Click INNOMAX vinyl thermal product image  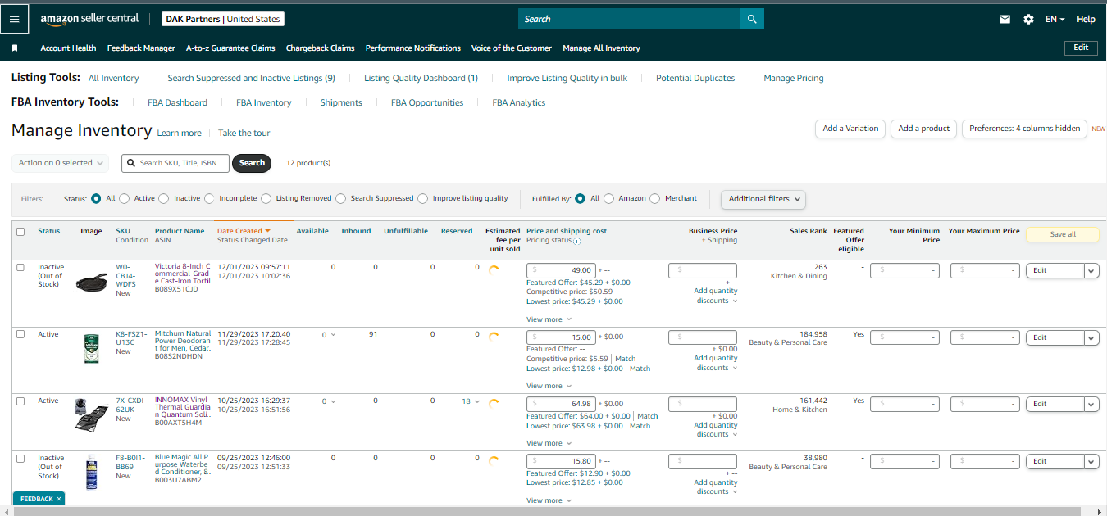coord(91,414)
